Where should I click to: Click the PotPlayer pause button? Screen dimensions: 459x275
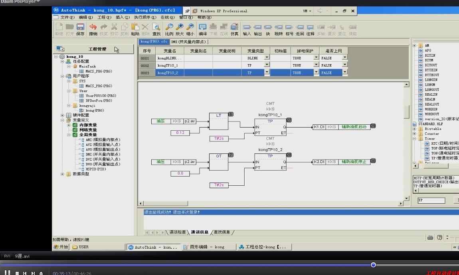7,273
